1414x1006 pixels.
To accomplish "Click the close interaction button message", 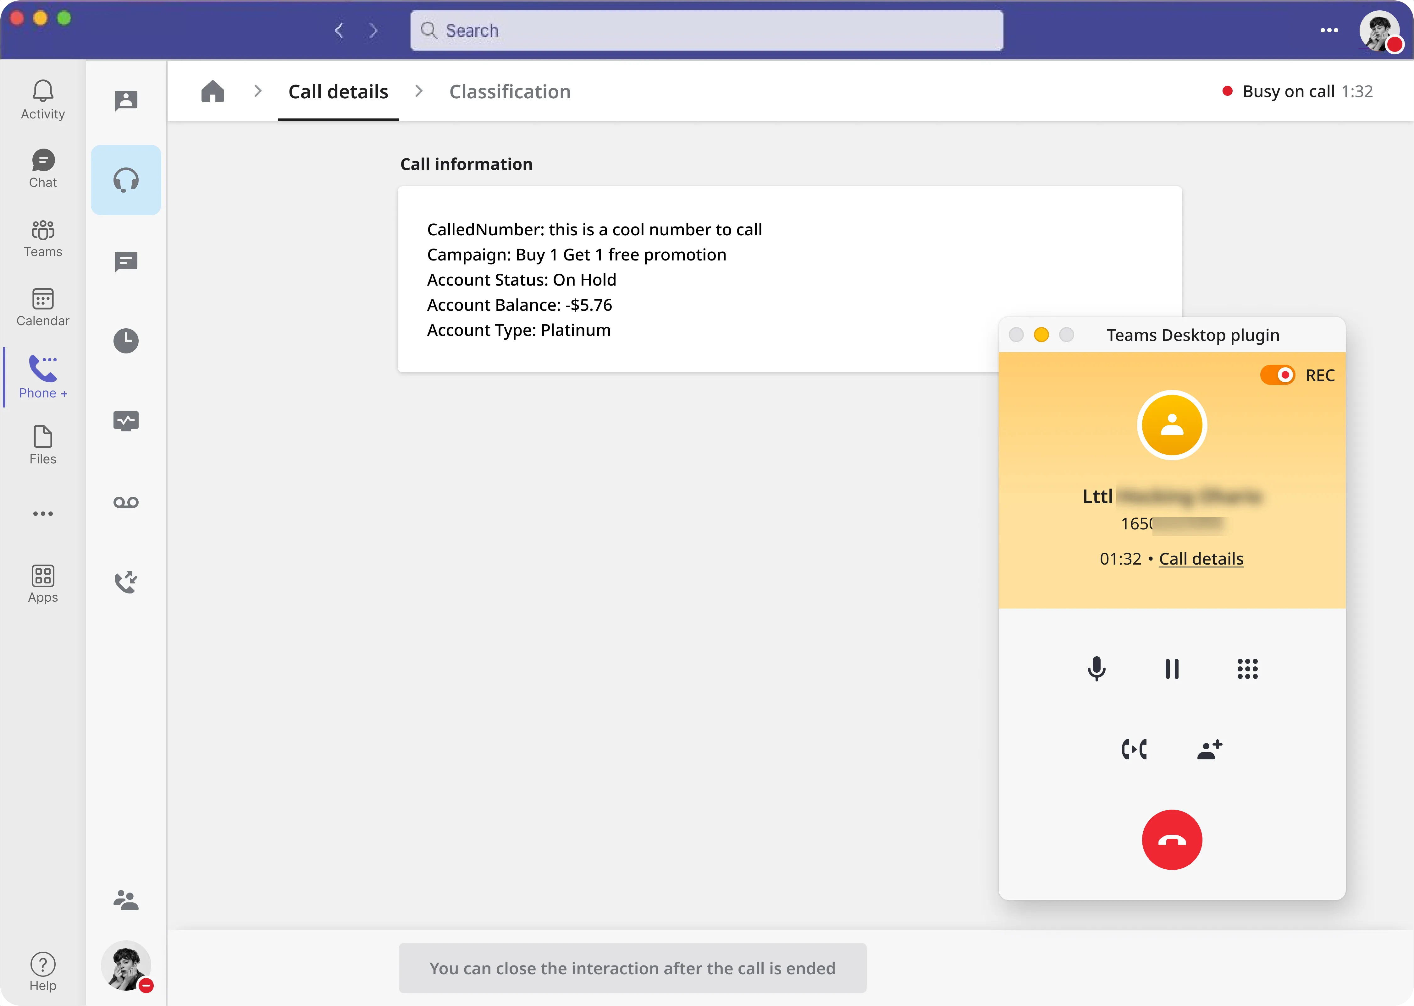I will click(x=632, y=968).
